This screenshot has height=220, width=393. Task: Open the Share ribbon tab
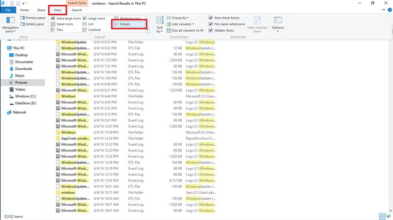click(x=41, y=10)
